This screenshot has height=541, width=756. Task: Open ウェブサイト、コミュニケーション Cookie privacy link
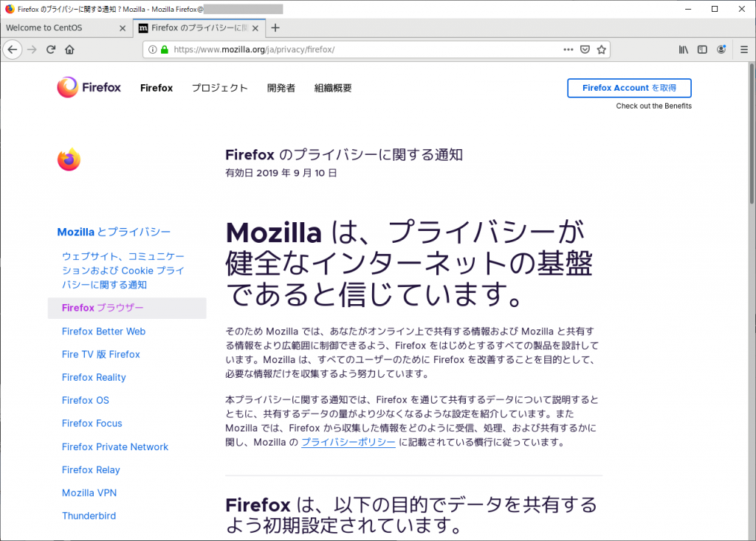click(123, 270)
